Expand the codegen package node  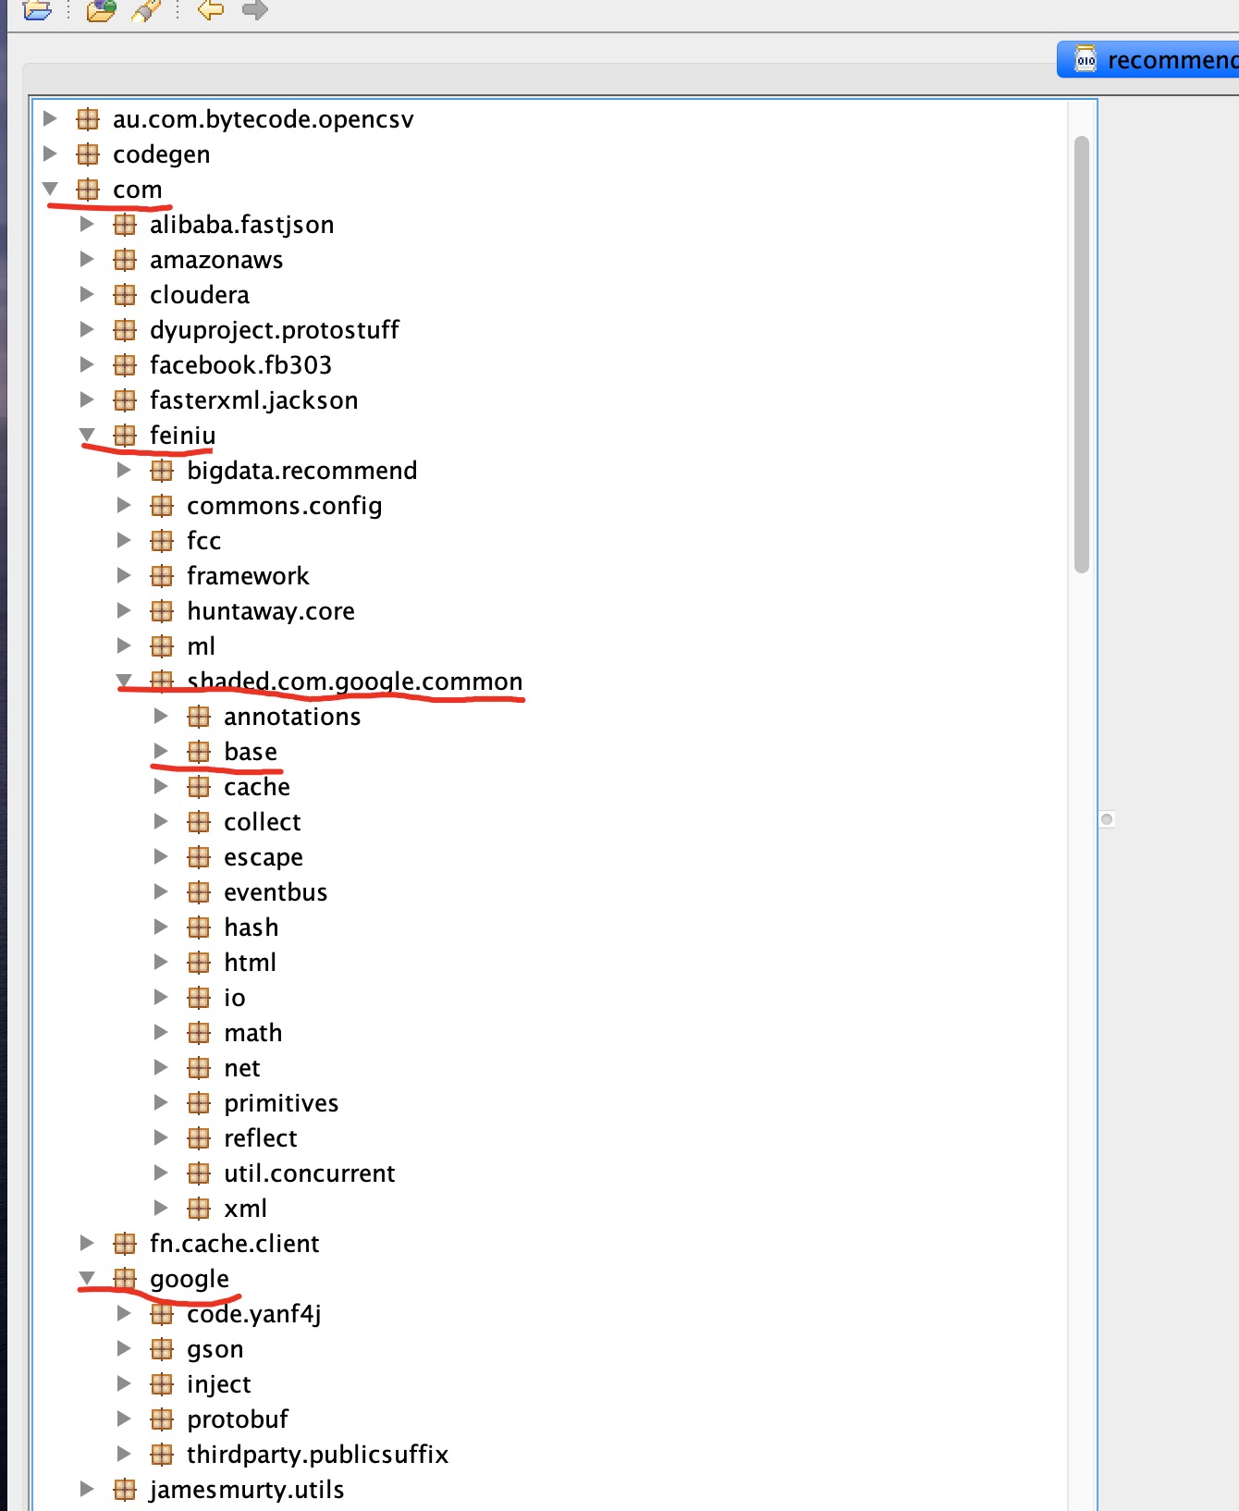tap(50, 154)
